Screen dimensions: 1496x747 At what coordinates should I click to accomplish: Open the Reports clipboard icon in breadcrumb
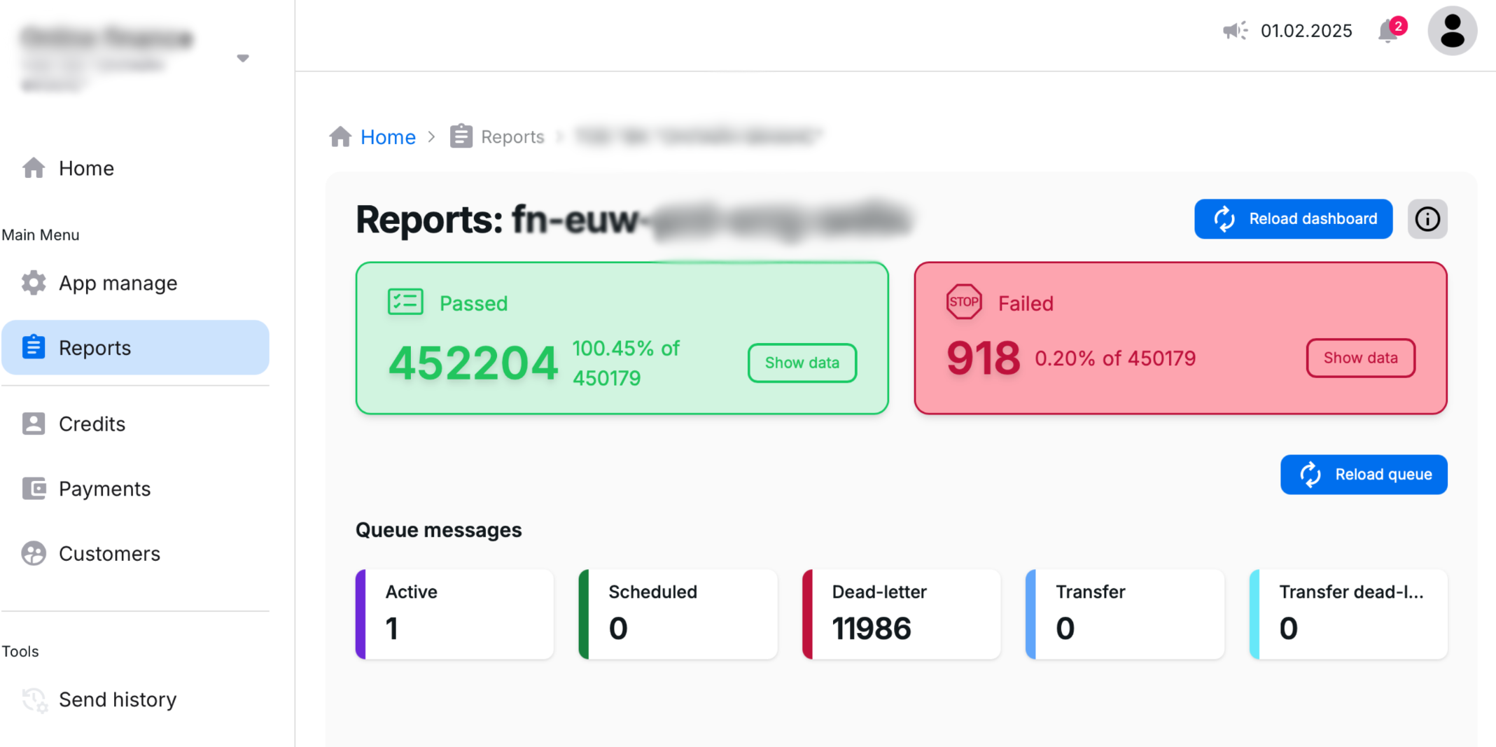coord(461,136)
